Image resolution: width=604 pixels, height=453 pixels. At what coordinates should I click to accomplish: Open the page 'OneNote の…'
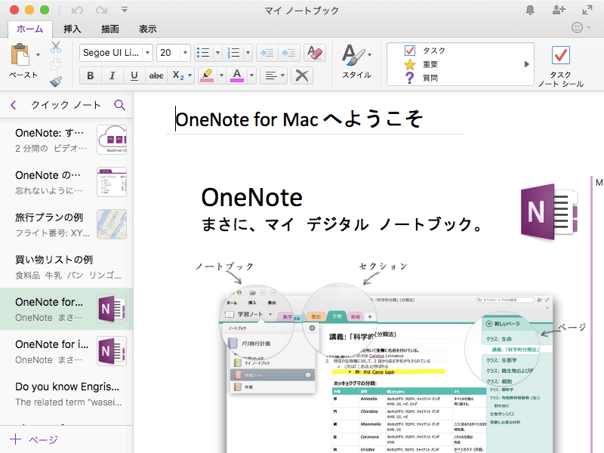pos(66,182)
